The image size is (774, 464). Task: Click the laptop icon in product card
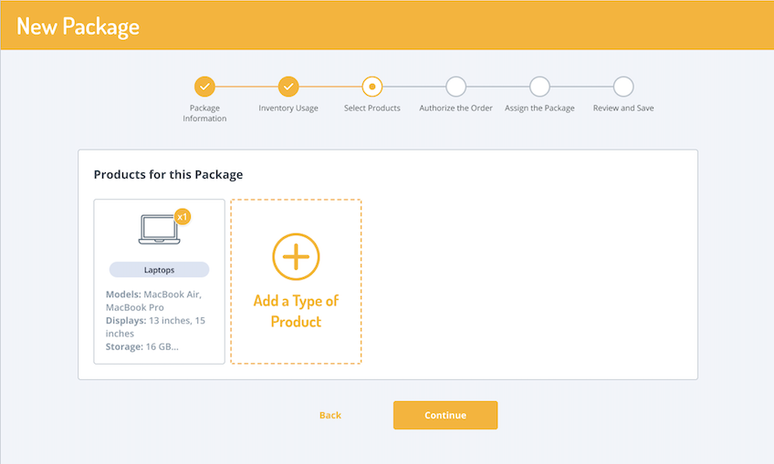tap(159, 230)
